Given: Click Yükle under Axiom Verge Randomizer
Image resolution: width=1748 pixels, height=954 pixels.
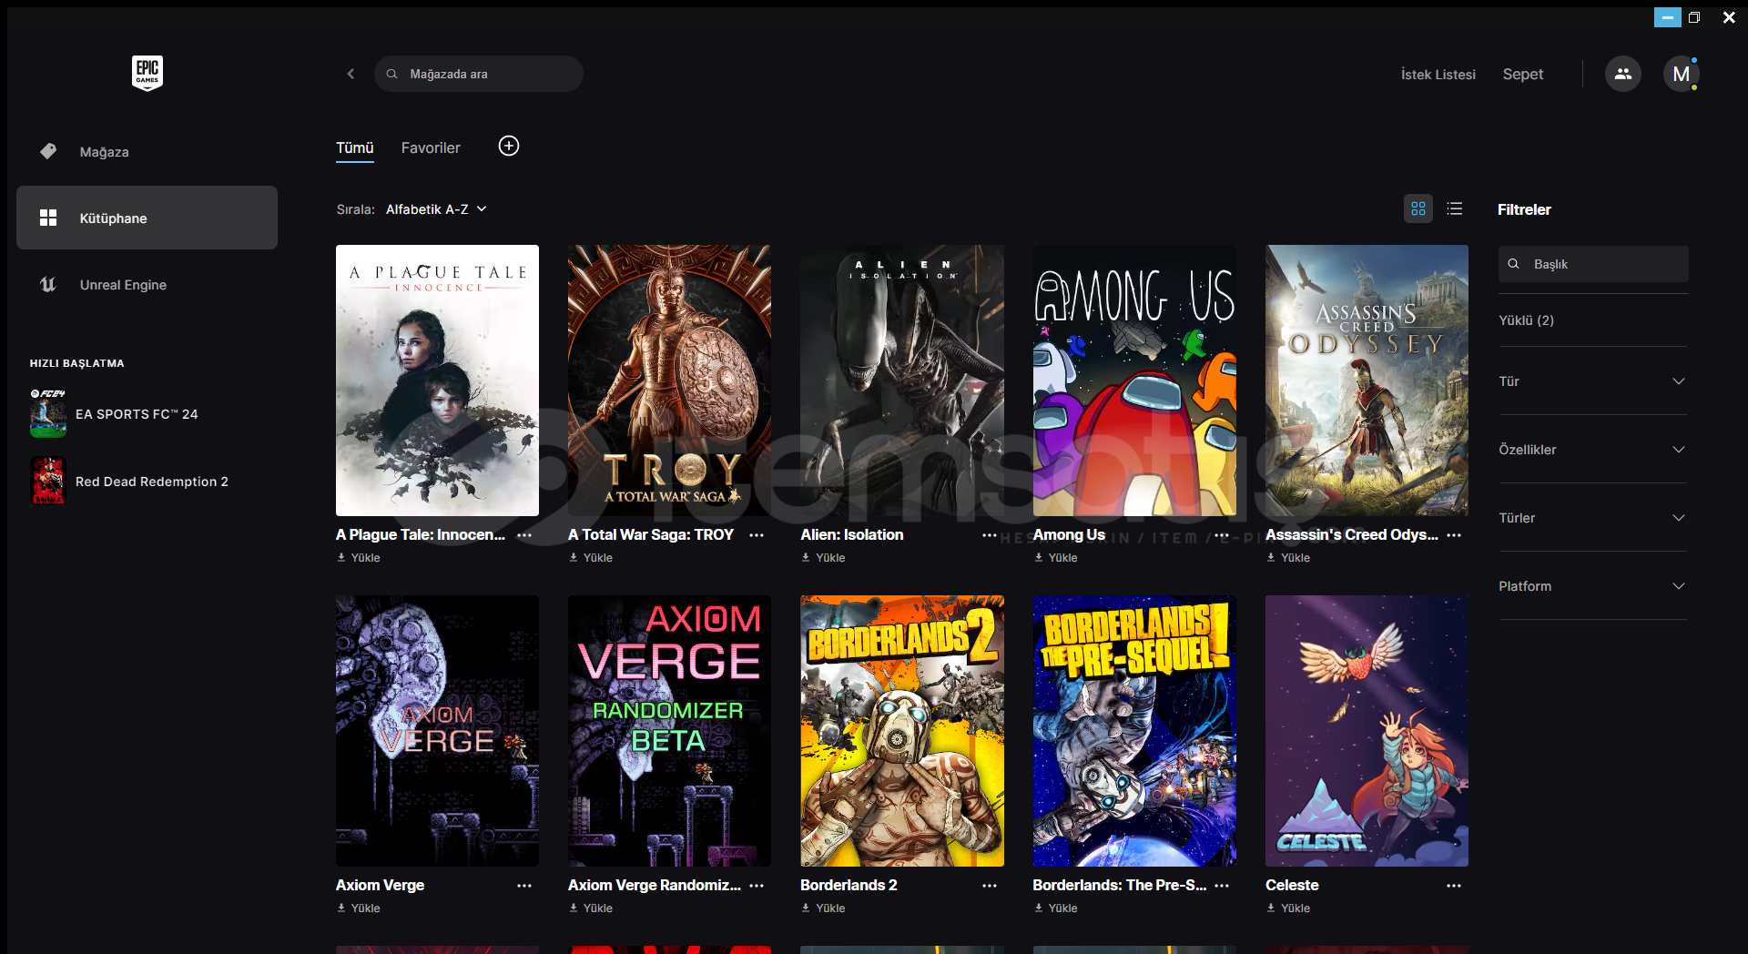Looking at the screenshot, I should [x=591, y=908].
